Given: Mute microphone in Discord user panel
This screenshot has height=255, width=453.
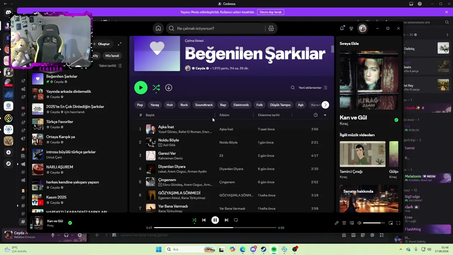Looking at the screenshot, I should pos(53,235).
